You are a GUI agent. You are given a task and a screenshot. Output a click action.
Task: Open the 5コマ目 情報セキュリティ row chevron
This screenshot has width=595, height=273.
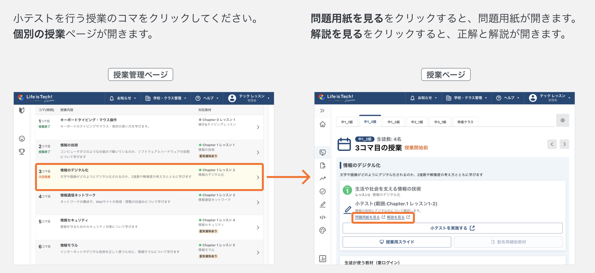coord(258,228)
